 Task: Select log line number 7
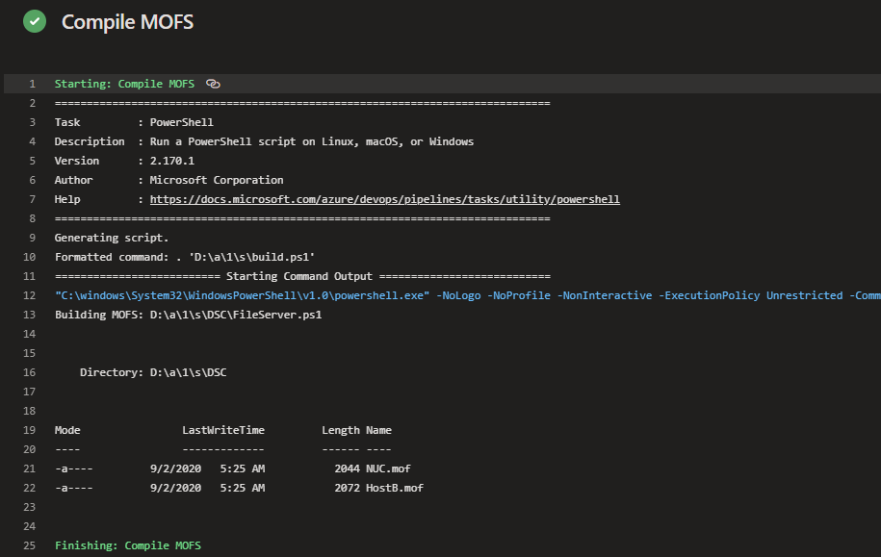click(32, 199)
